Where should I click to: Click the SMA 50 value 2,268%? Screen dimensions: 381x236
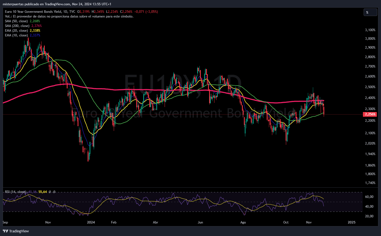tap(35, 21)
